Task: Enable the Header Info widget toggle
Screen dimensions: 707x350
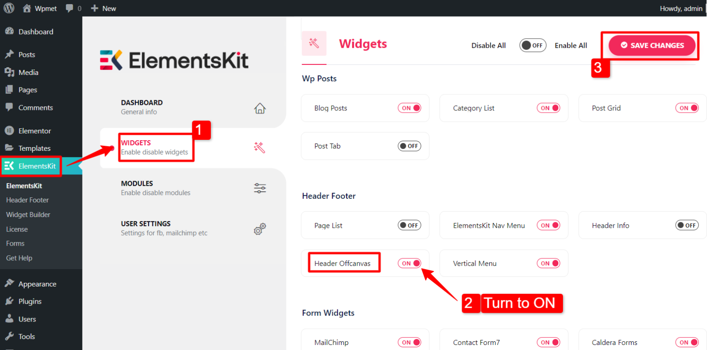Action: tap(687, 225)
